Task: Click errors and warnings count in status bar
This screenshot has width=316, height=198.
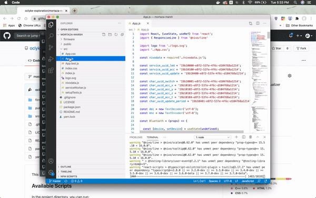Action: (x=76, y=181)
